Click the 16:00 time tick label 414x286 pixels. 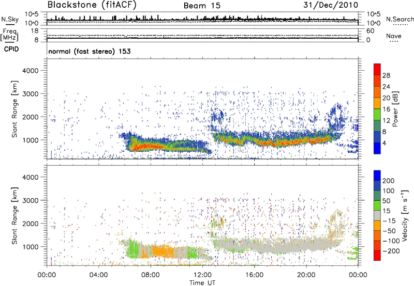coord(254,275)
